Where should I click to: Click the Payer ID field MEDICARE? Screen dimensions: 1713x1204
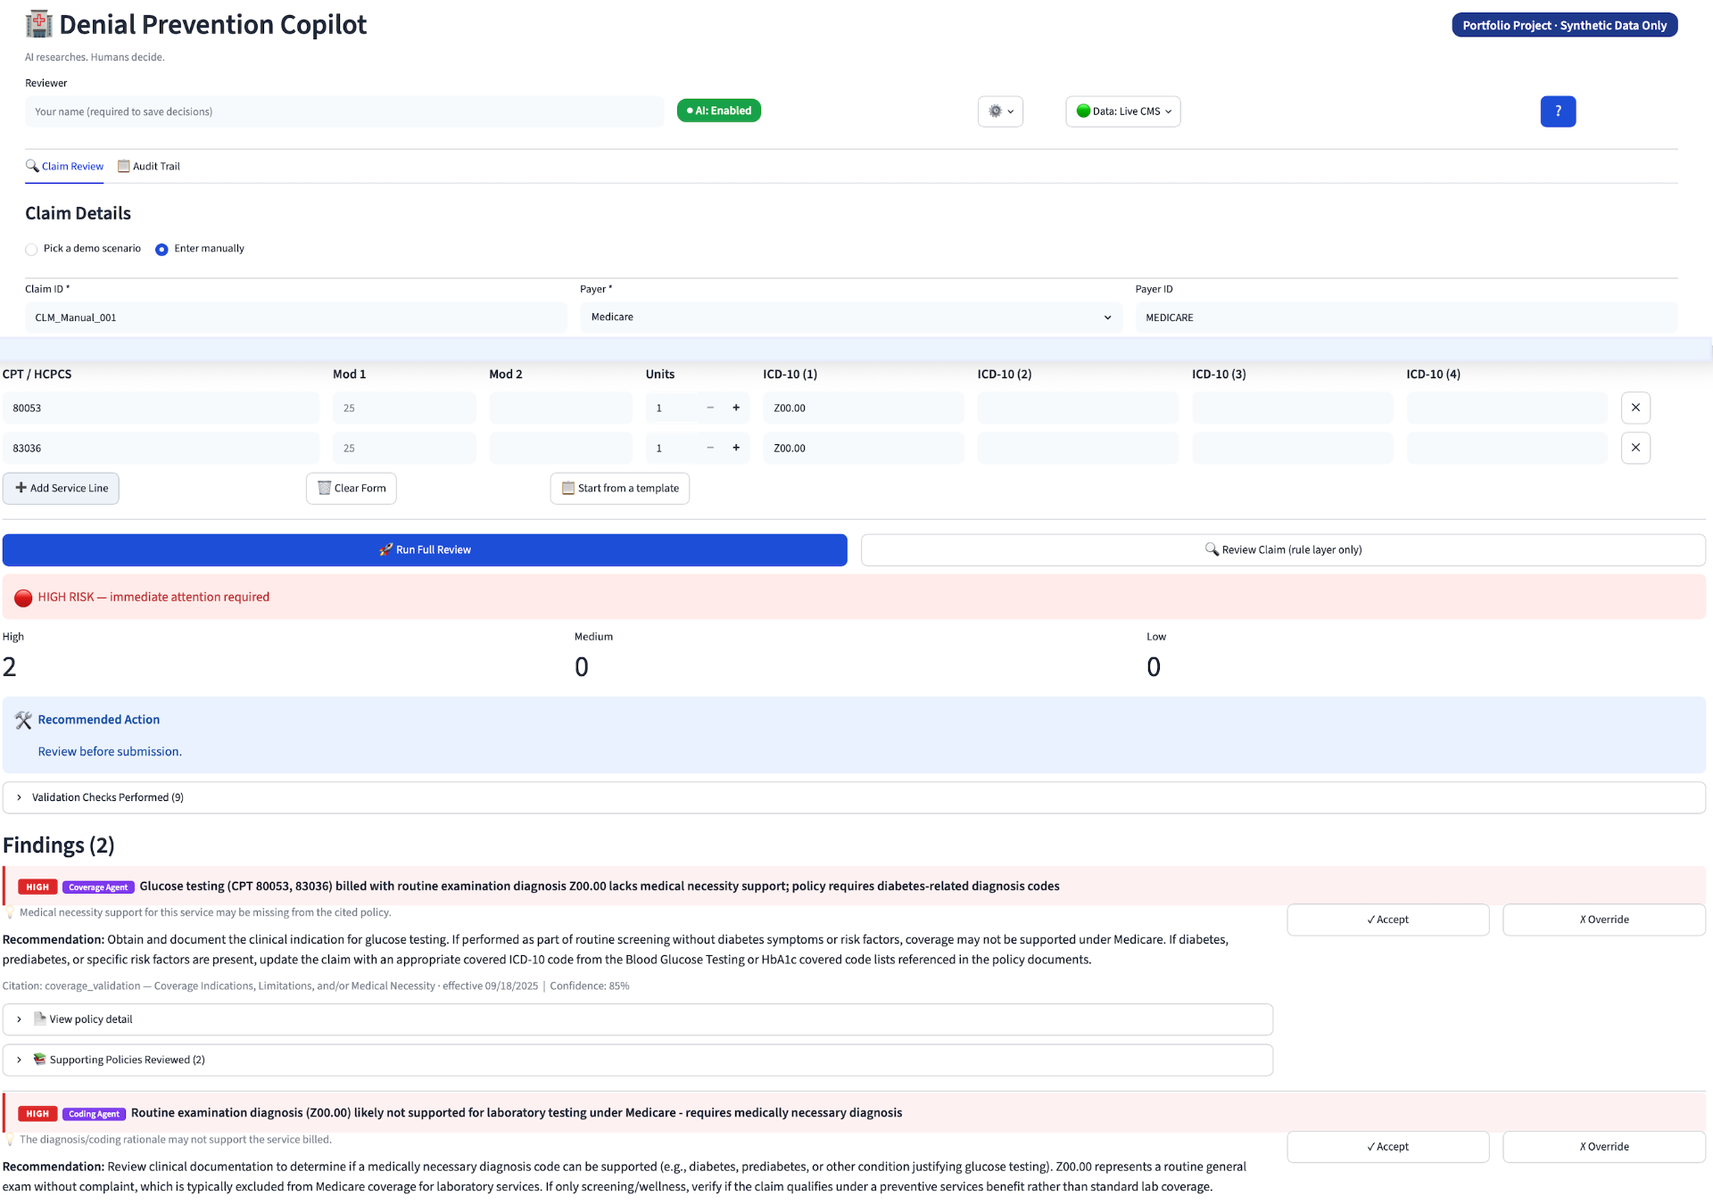(x=1407, y=317)
